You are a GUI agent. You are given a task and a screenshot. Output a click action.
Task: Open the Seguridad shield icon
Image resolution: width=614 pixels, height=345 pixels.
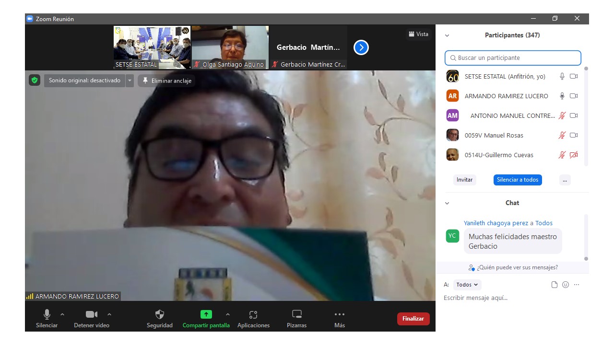(160, 314)
